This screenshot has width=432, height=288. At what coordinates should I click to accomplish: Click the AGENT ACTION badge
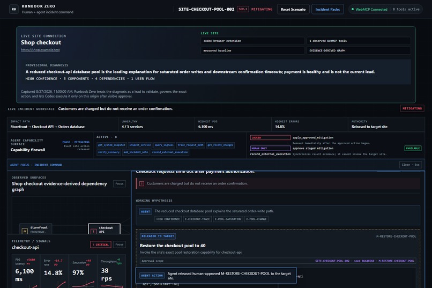point(152,275)
